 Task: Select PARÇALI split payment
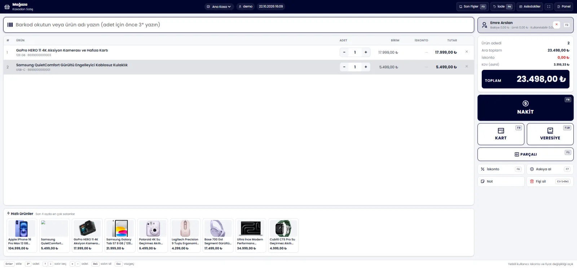(525, 154)
